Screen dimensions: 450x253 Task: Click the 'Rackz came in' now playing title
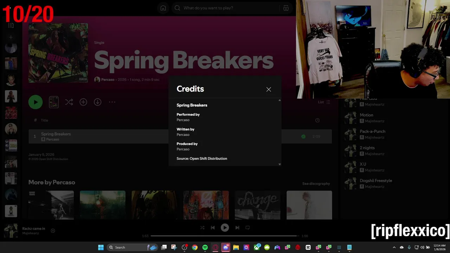click(x=34, y=229)
